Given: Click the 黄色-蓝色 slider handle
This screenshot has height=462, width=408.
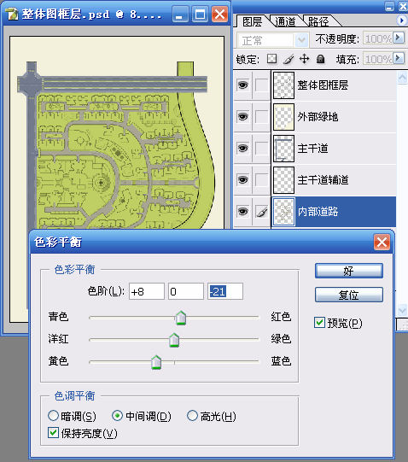Looking at the screenshot, I should (x=156, y=362).
